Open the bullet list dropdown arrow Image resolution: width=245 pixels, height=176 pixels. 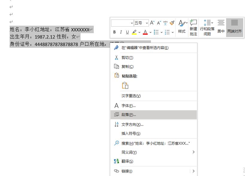click(161, 32)
